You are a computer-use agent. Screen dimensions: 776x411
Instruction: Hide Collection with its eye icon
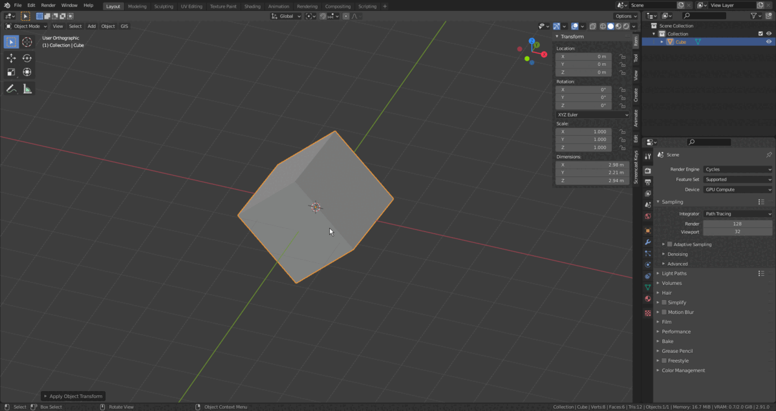point(769,34)
